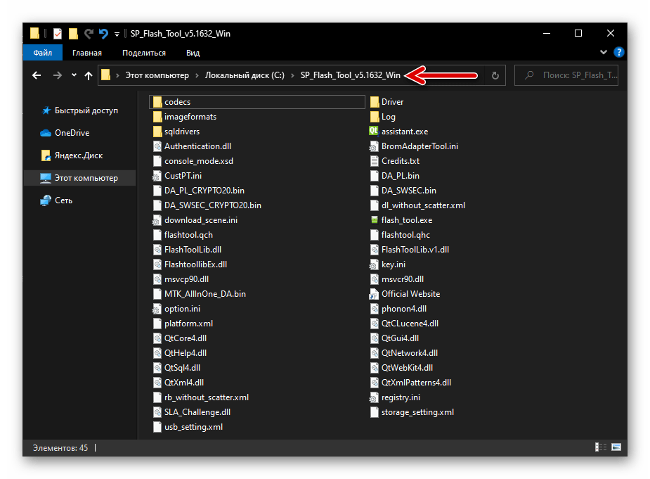The image size is (650, 479).
Task: Click the blue Undo arrow in title bar
Action: pyautogui.click(x=103, y=34)
